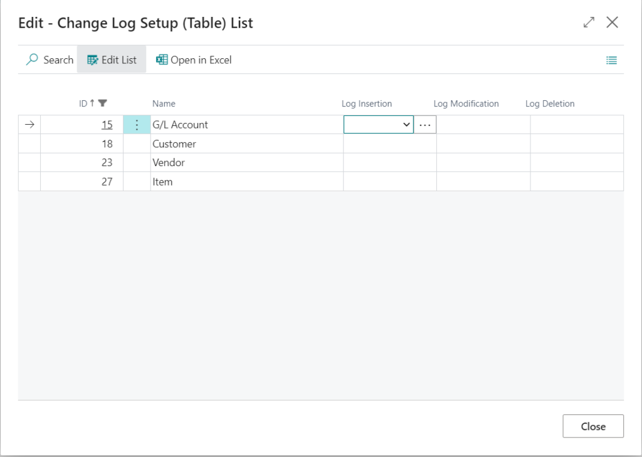The width and height of the screenshot is (642, 457).
Task: Click the Log Modification cell for Vendor
Action: (x=483, y=162)
